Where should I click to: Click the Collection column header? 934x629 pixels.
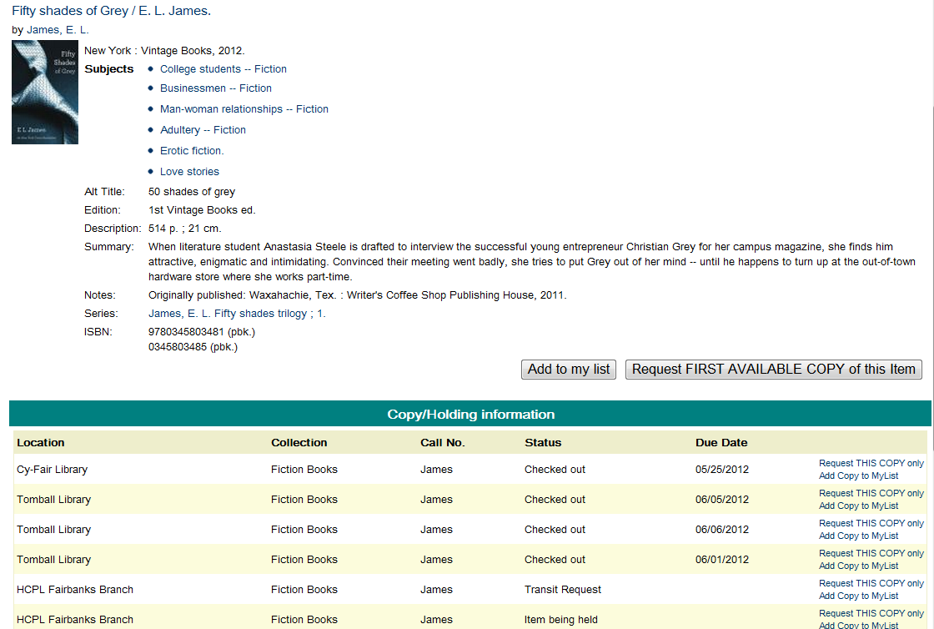point(299,443)
